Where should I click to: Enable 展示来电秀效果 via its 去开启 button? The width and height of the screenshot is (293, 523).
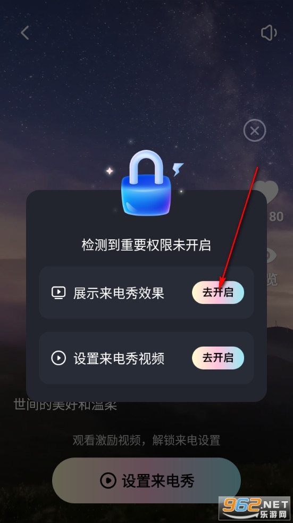click(218, 293)
